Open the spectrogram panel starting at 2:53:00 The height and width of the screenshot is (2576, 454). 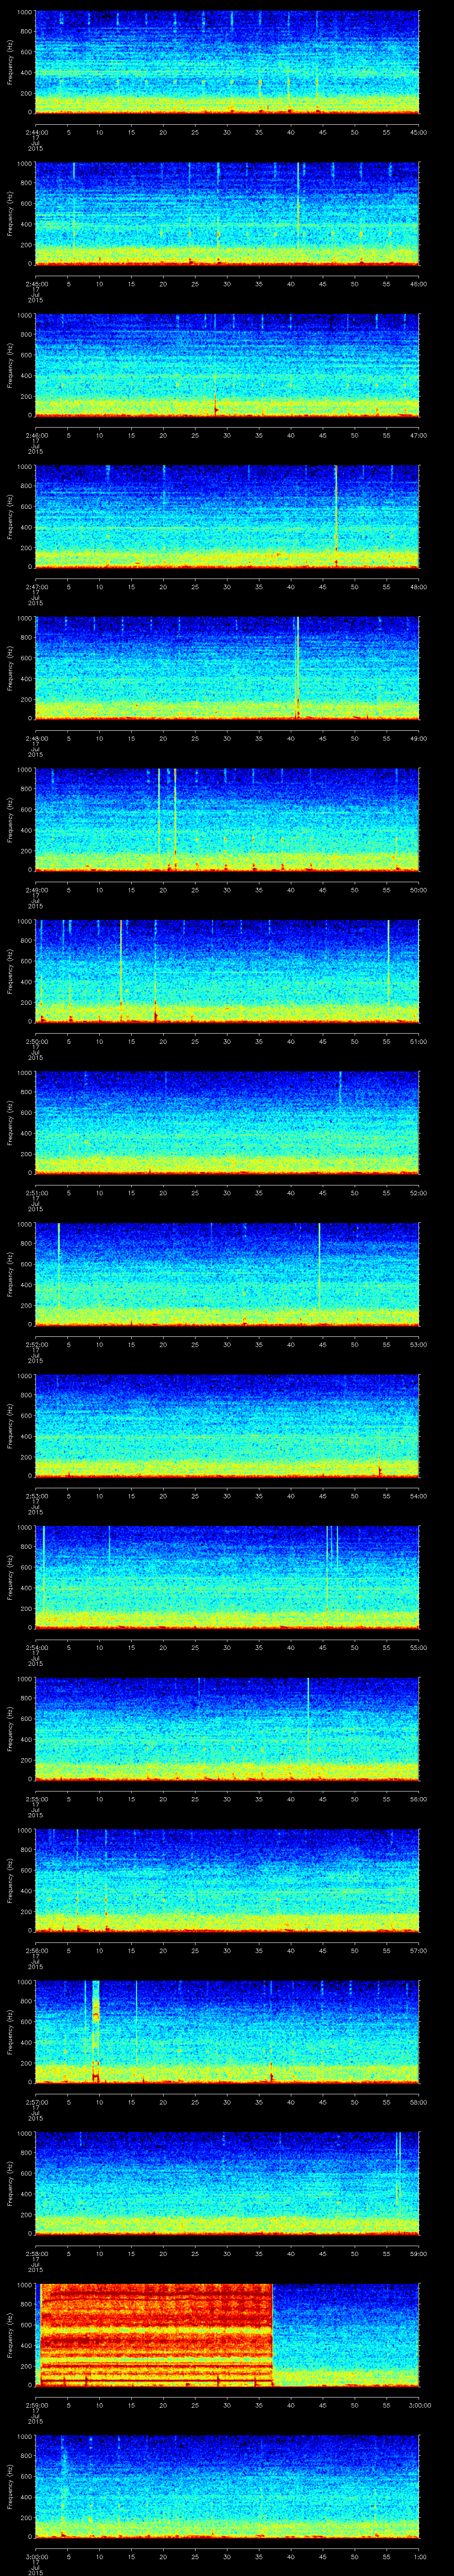[x=227, y=1426]
